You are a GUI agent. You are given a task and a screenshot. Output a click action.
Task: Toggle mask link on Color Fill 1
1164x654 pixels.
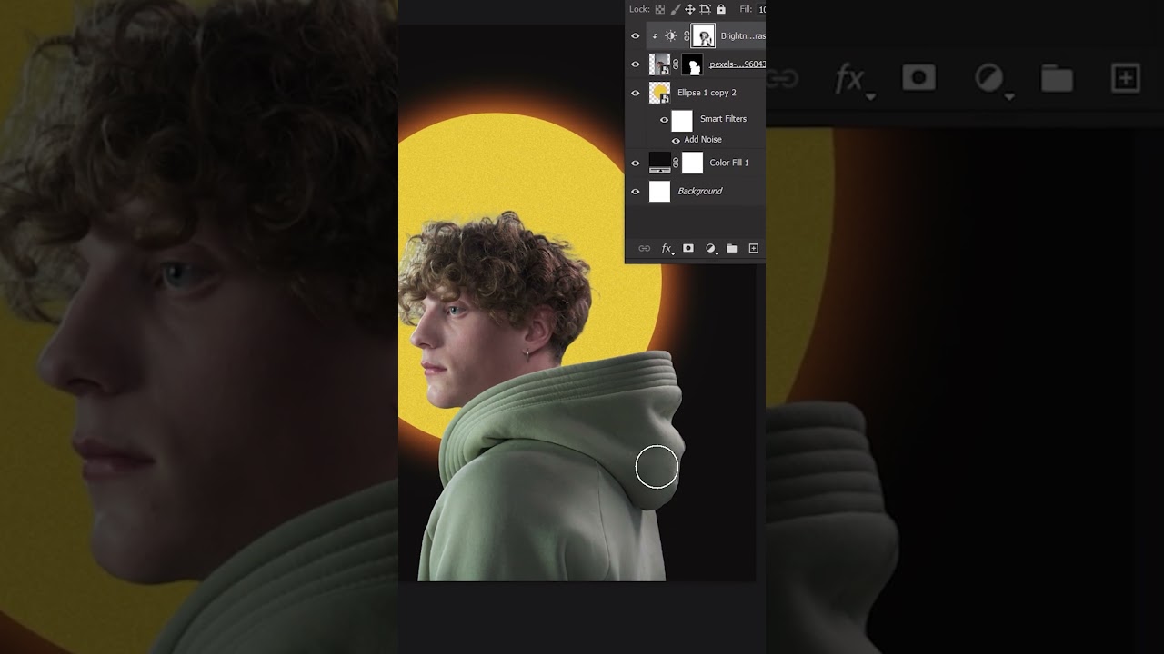(x=676, y=163)
